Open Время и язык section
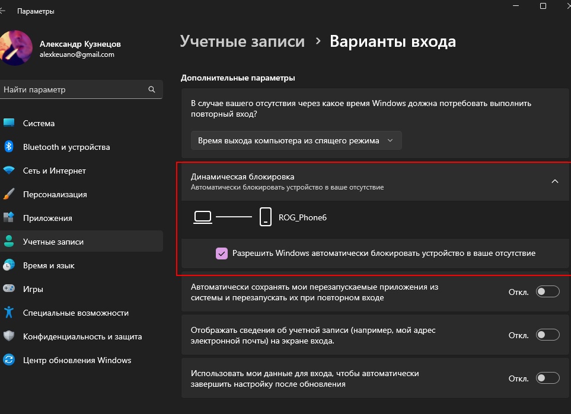571x414 pixels. click(x=82, y=265)
